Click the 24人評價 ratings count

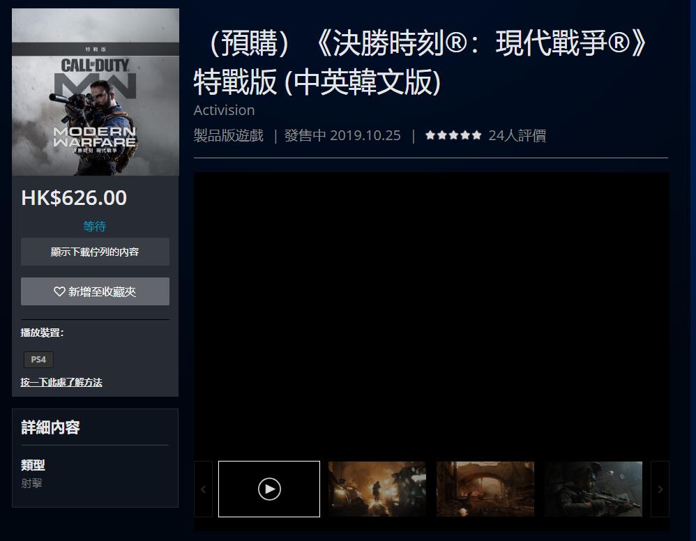(x=517, y=135)
